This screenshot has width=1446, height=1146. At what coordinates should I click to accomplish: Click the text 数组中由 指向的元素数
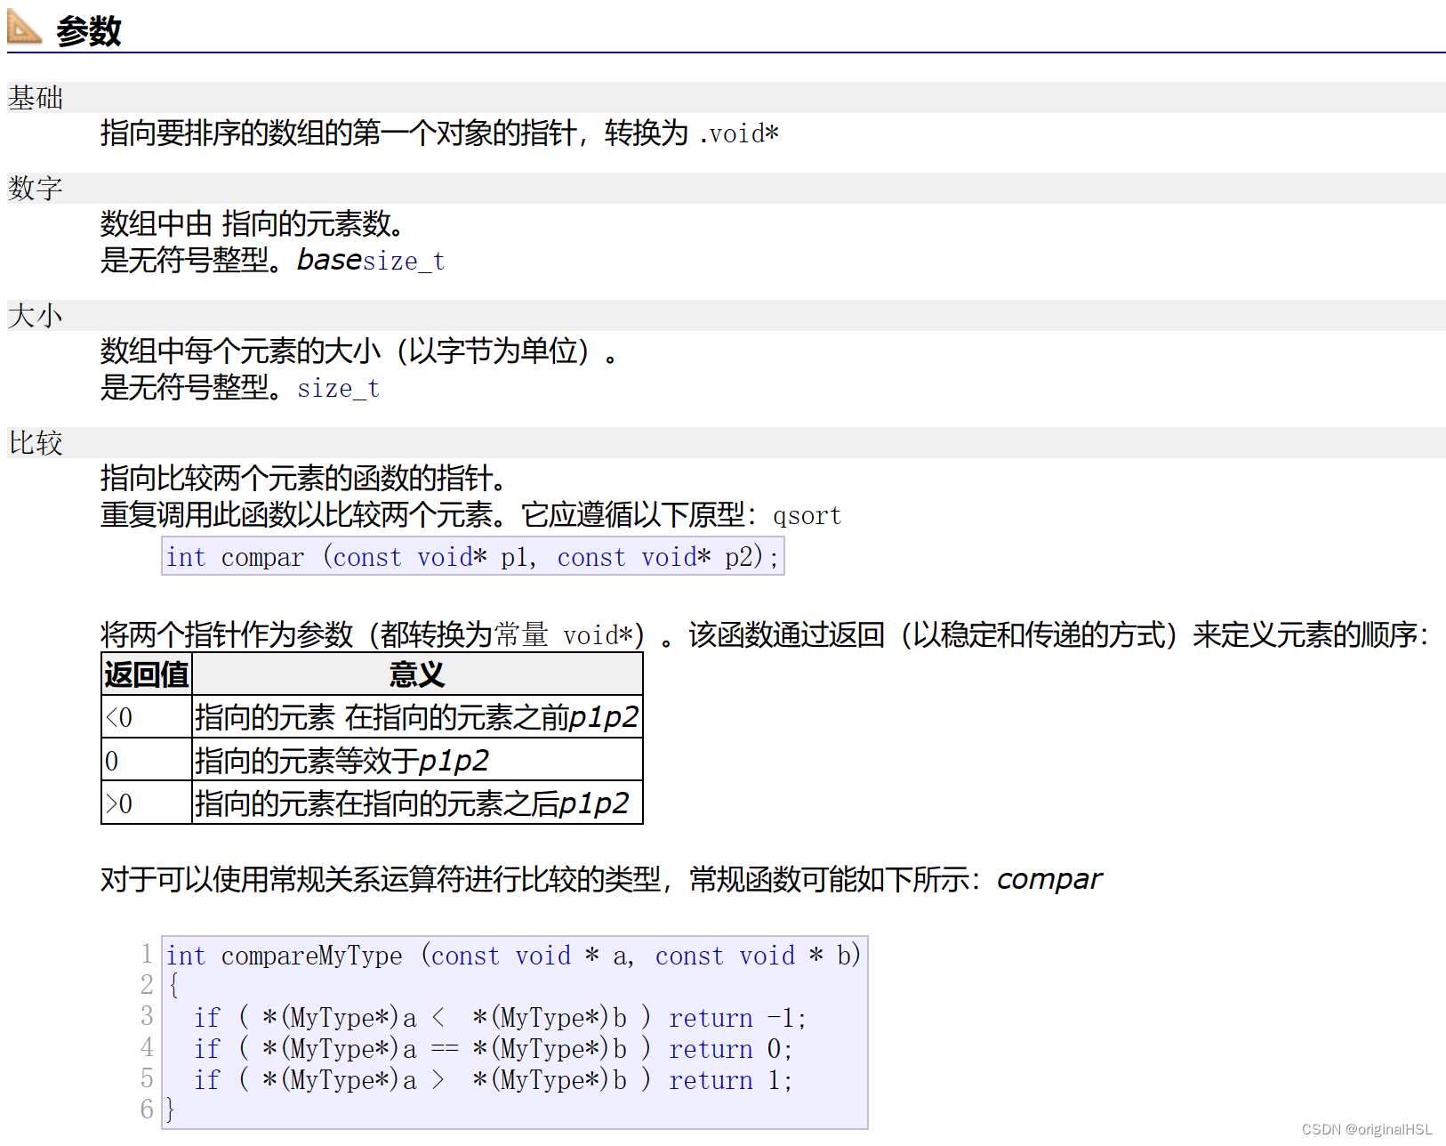(x=253, y=224)
